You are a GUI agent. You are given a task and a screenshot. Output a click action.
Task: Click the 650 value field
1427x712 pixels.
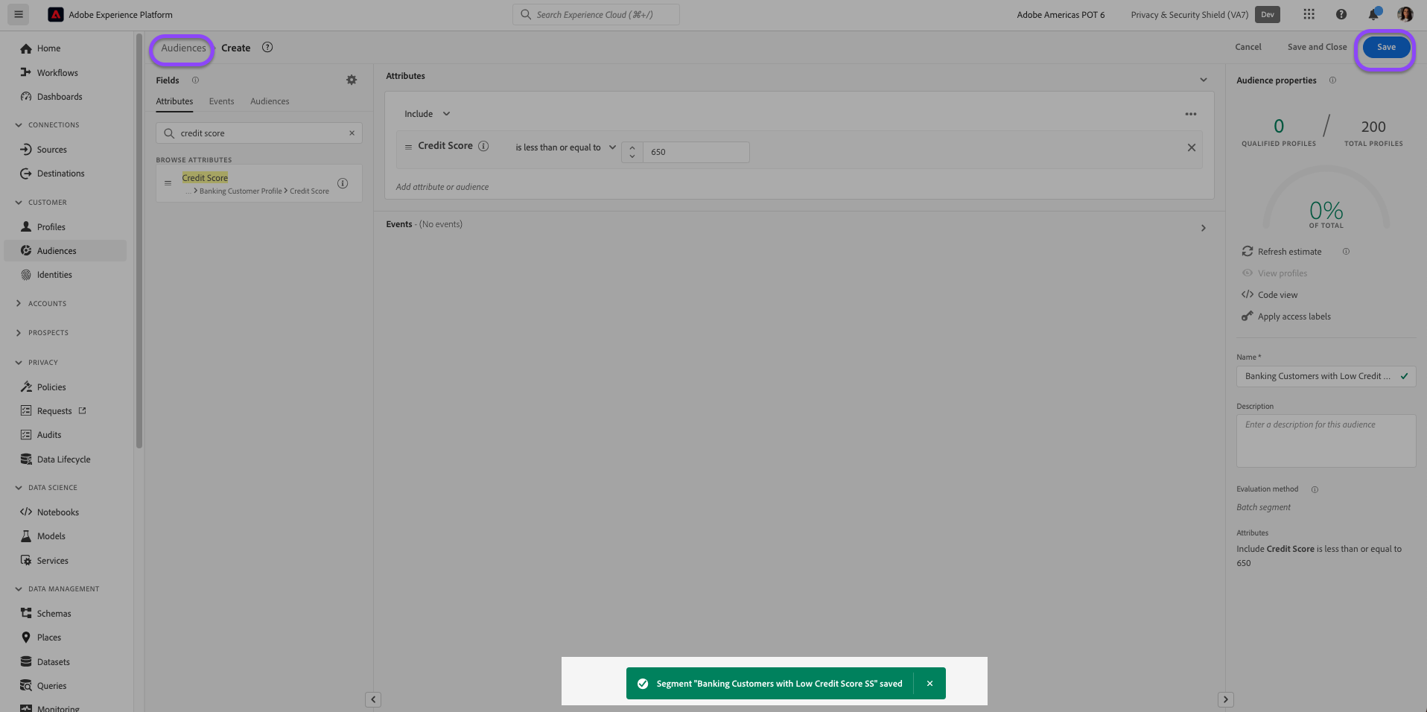(696, 152)
